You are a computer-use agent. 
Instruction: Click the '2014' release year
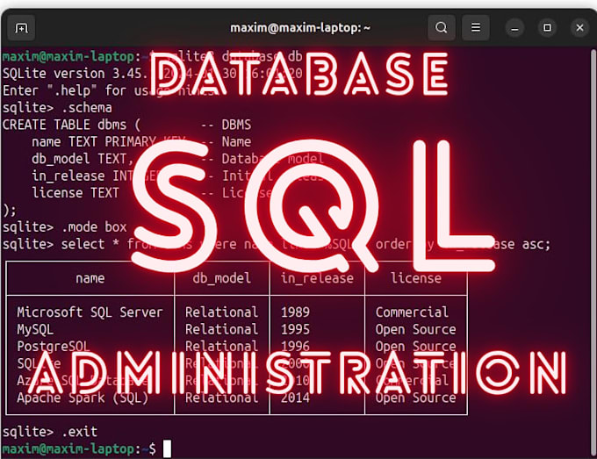pos(296,398)
